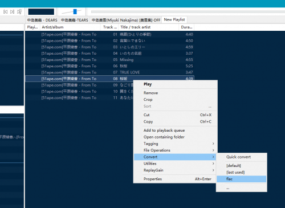Select the New Playlist tab
285x208 pixels.
[174, 19]
